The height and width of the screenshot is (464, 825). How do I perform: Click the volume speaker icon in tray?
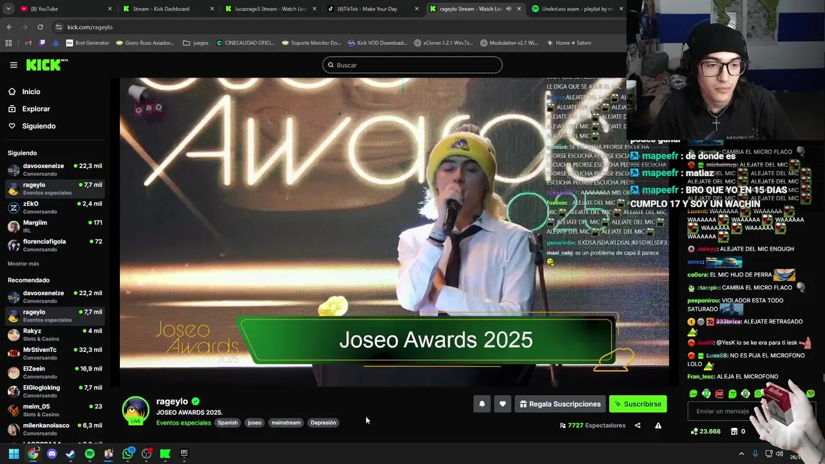pyautogui.click(x=779, y=454)
